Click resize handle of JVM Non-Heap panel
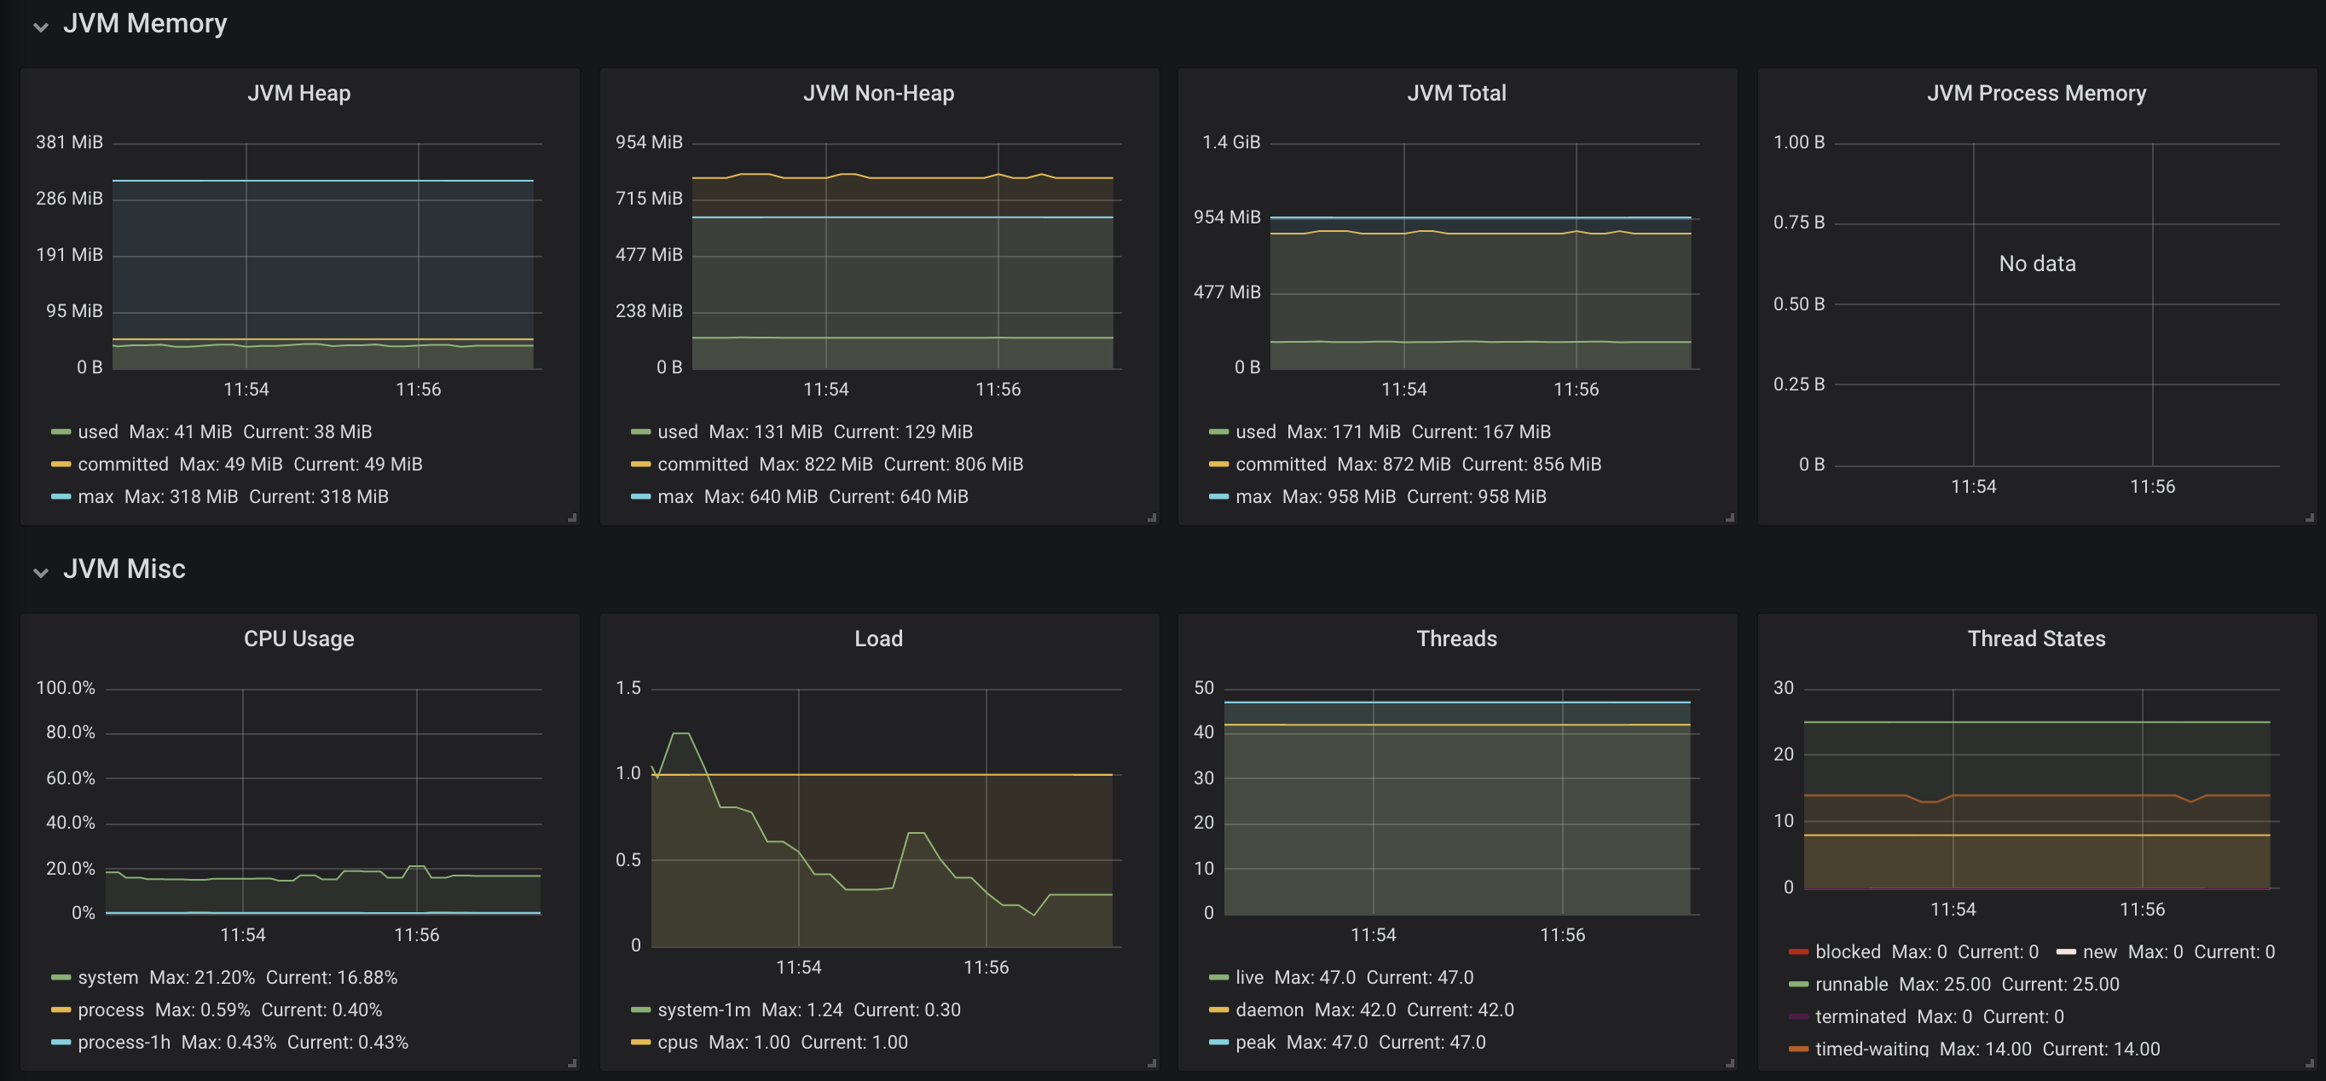The width and height of the screenshot is (2326, 1081). click(1151, 517)
